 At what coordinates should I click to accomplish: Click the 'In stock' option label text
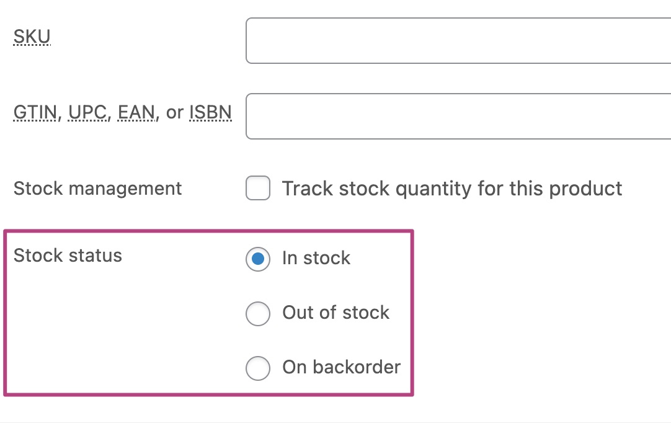[316, 258]
